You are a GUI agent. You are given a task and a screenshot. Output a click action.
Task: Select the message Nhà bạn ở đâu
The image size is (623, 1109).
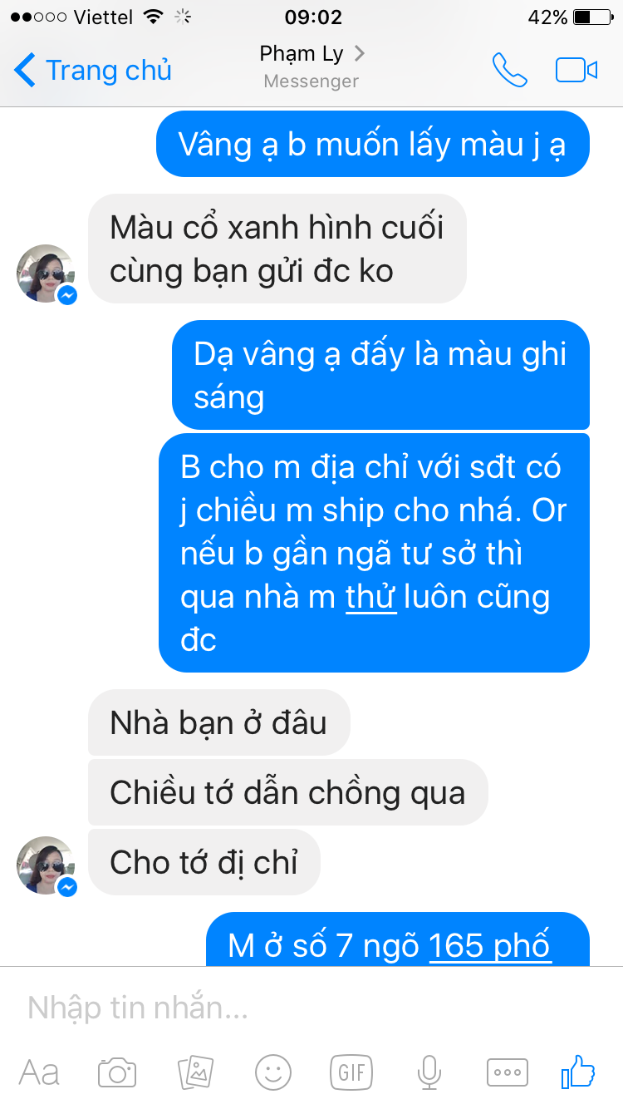(x=219, y=722)
